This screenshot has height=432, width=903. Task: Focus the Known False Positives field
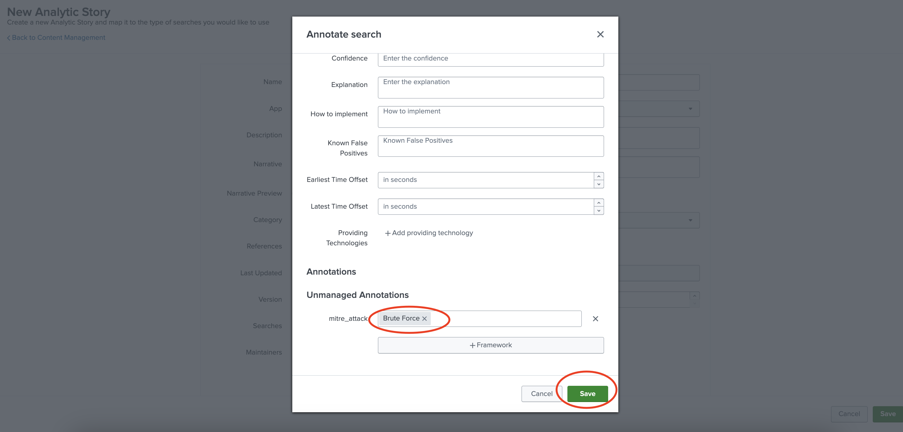tap(490, 146)
